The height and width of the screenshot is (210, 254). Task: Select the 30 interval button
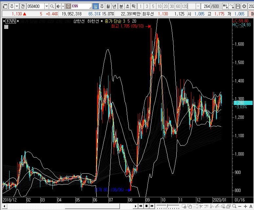172,7
